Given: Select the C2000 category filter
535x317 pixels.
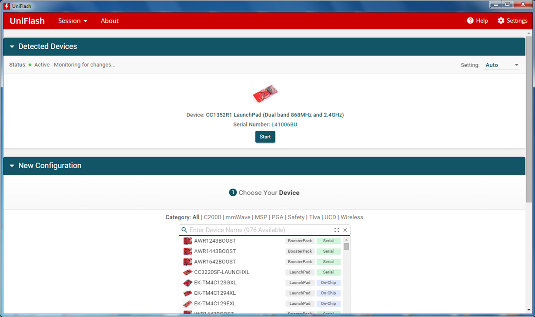Looking at the screenshot, I should (x=212, y=217).
